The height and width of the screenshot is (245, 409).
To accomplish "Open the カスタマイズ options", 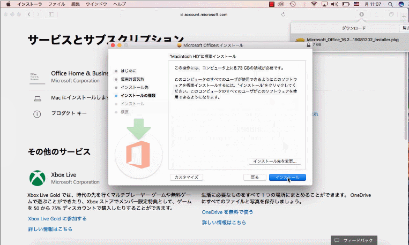I will (186, 177).
